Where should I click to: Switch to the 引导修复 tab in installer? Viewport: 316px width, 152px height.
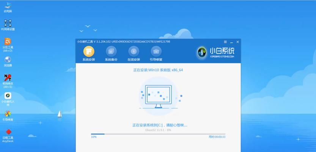(x=156, y=54)
